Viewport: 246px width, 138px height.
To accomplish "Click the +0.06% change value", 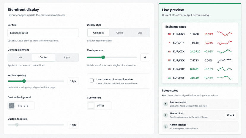I will click(x=209, y=52).
